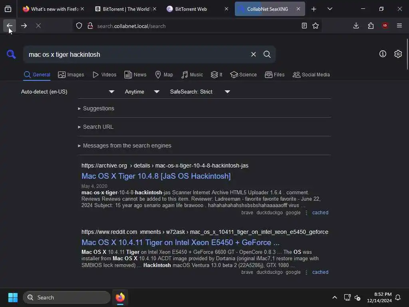Open the Firefox application menu
409x307 pixels.
point(399,26)
